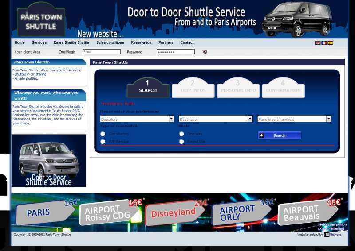Screen dimensions: 355x251
Task: Select step 2 Trip Infos tab
Action: [193, 88]
